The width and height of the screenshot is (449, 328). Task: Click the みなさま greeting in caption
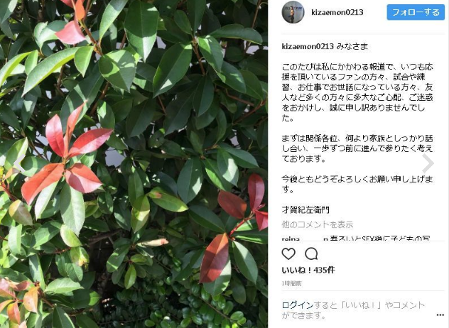[352, 46]
